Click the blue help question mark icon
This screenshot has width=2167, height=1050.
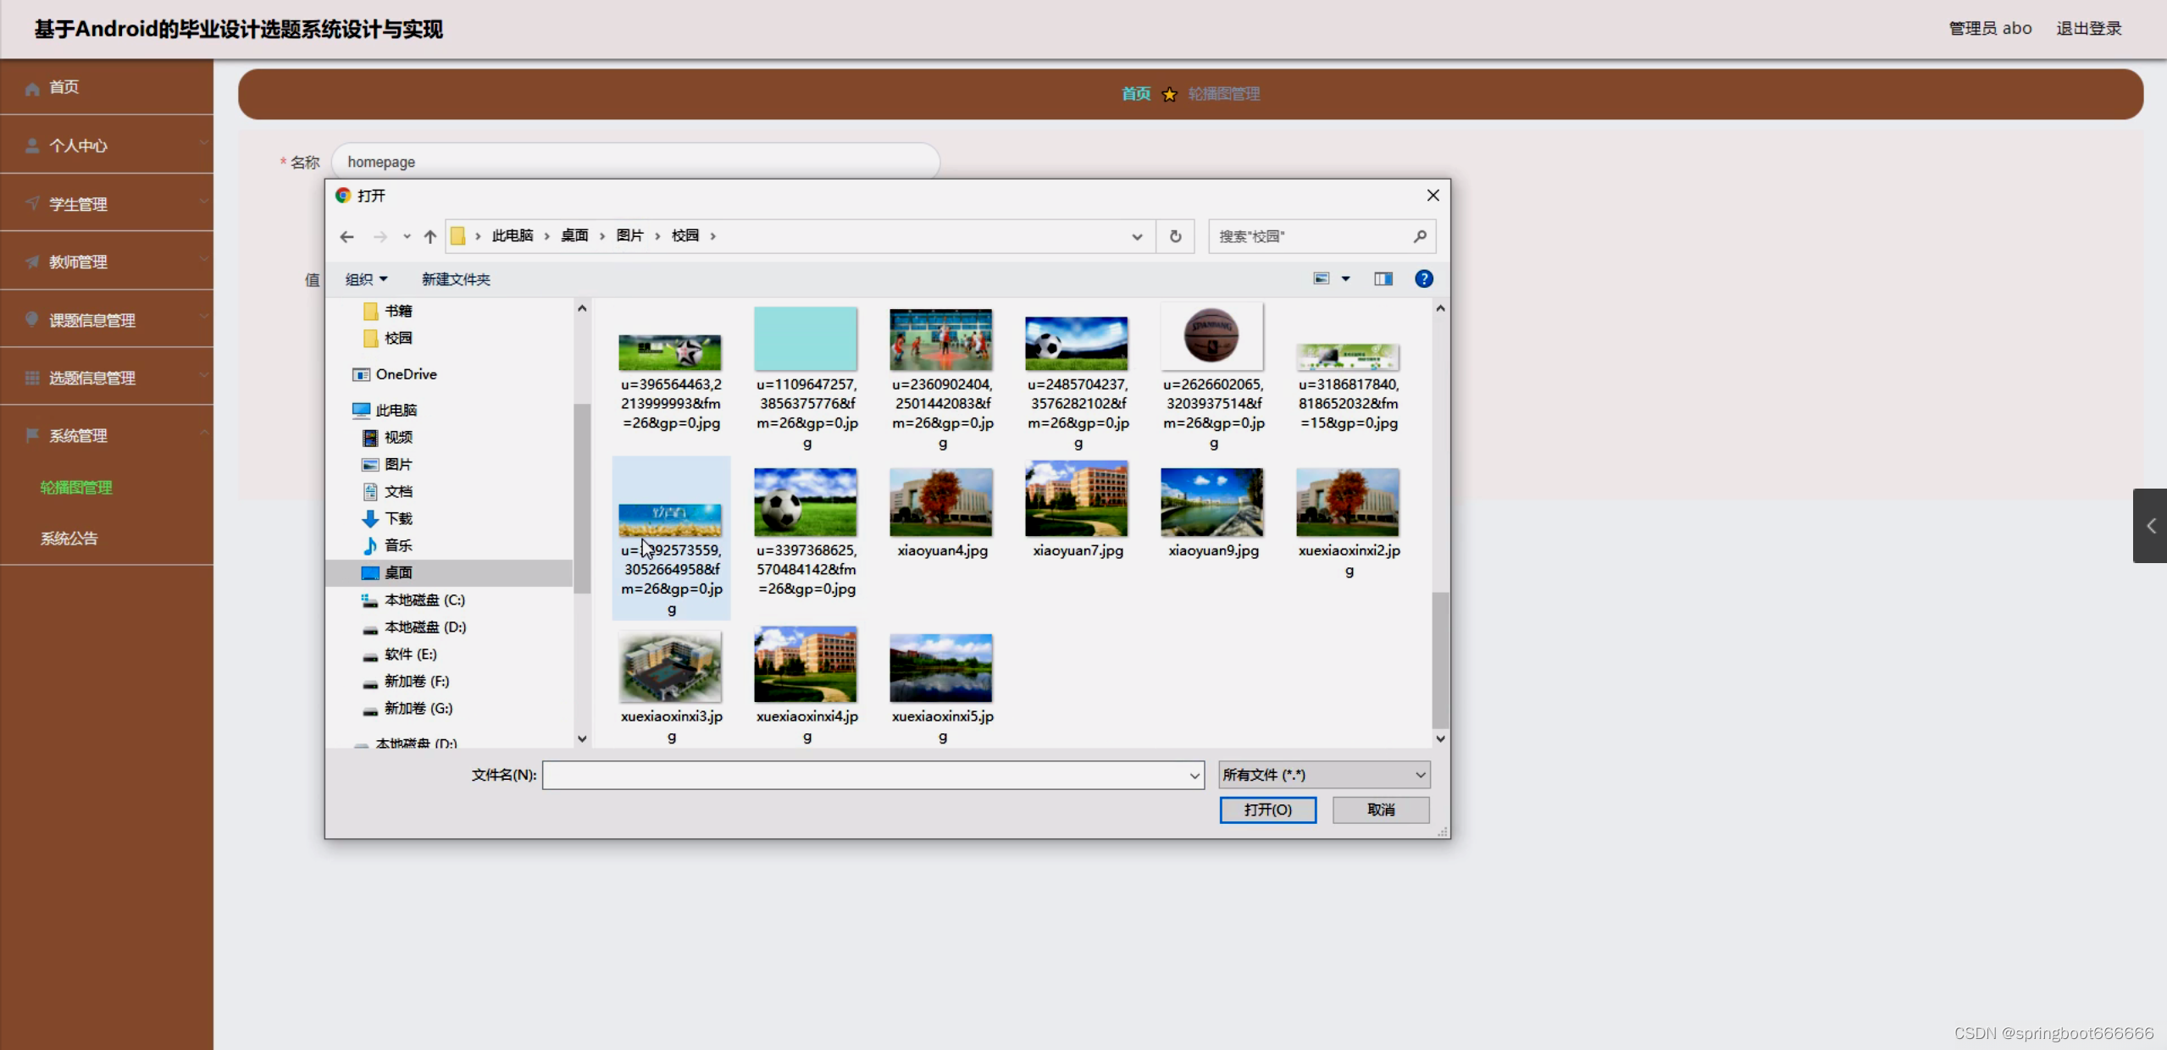[x=1423, y=279]
